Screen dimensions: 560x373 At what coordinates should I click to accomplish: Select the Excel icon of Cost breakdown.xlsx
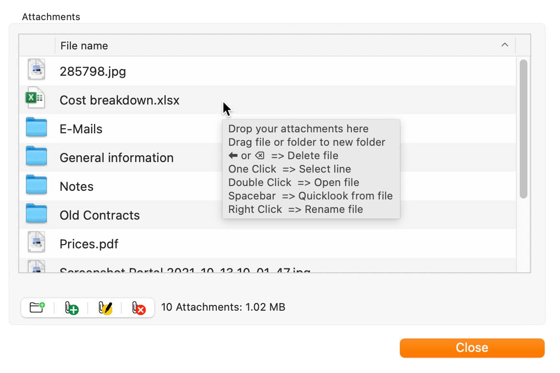(x=35, y=97)
